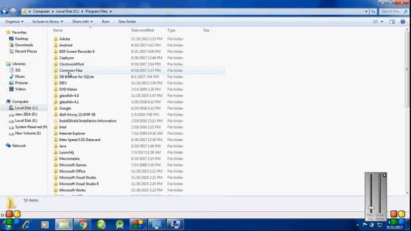The image size is (411, 231).
Task: Open the Pictures library
Action: (21, 83)
